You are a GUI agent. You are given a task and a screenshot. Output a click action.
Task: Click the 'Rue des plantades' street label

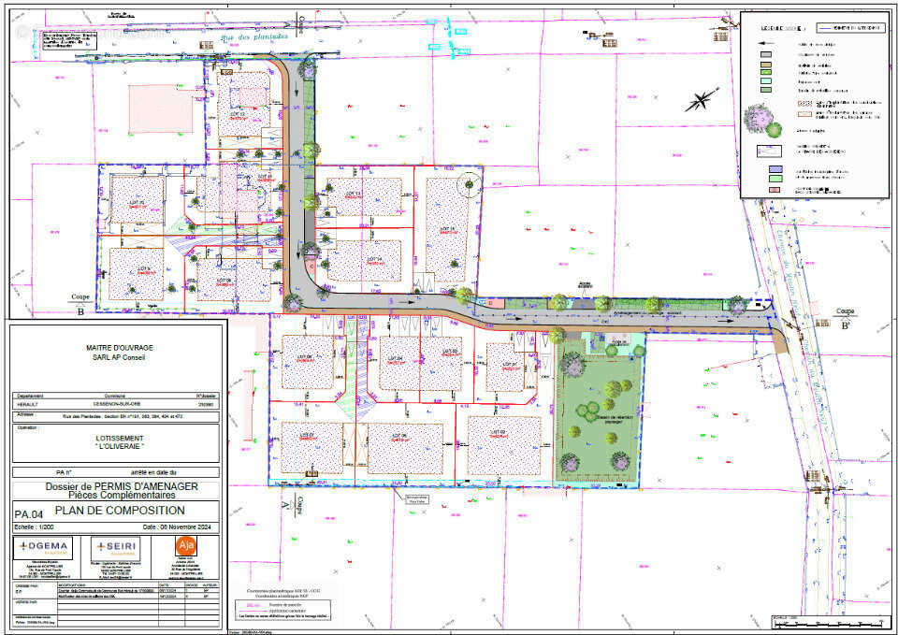click(253, 36)
